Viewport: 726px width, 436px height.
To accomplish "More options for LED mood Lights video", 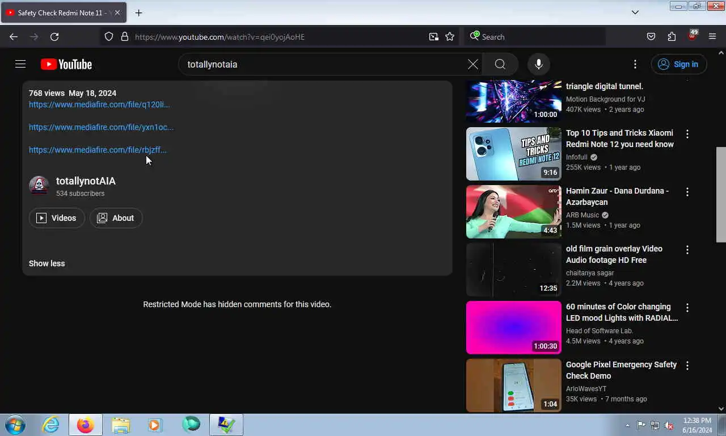I will (687, 308).
